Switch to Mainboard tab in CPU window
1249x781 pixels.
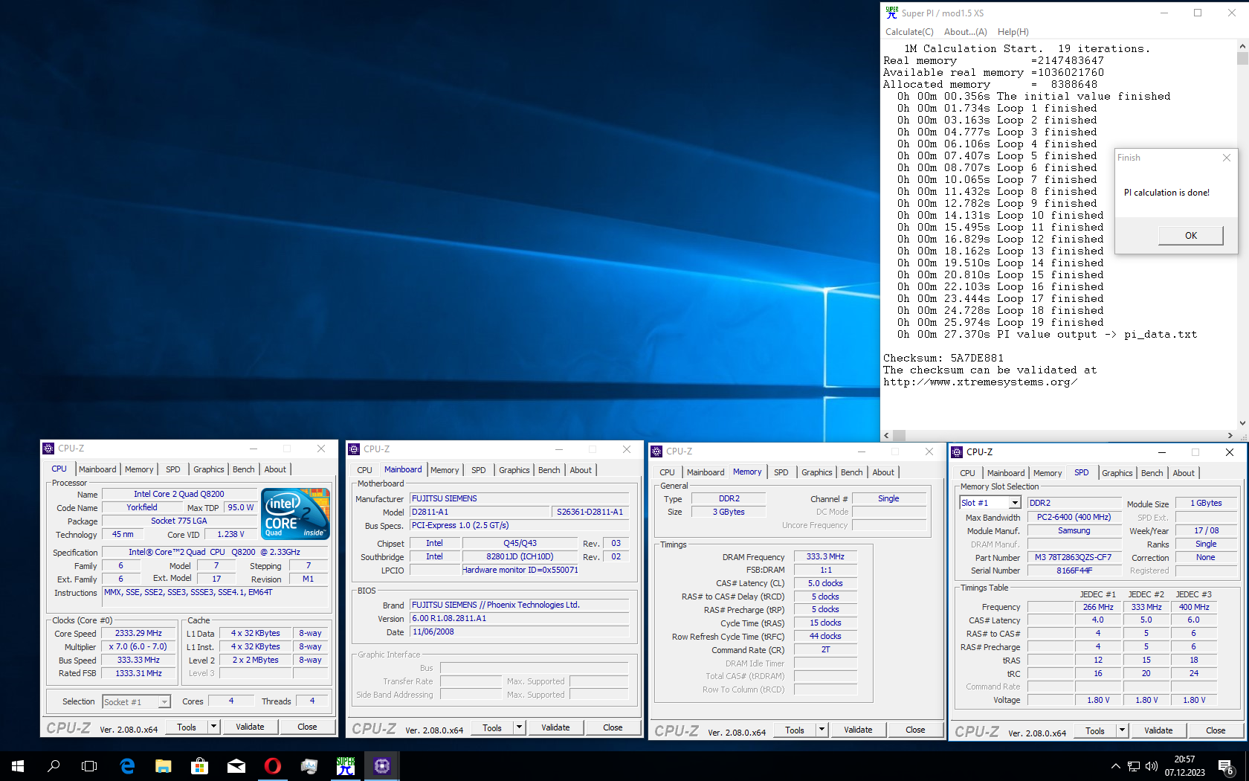pyautogui.click(x=97, y=469)
